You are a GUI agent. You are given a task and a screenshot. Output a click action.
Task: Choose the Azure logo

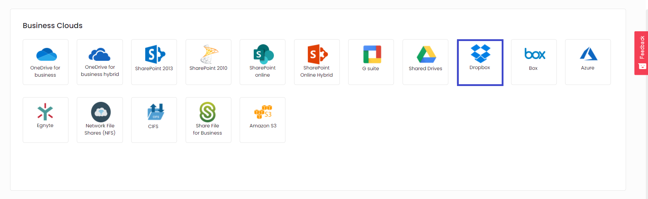click(x=589, y=54)
